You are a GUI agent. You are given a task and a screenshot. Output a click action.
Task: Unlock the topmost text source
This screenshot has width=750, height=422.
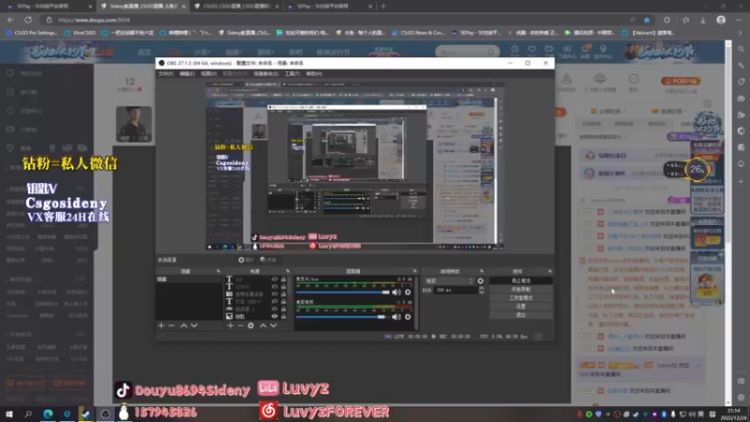pyautogui.click(x=284, y=279)
